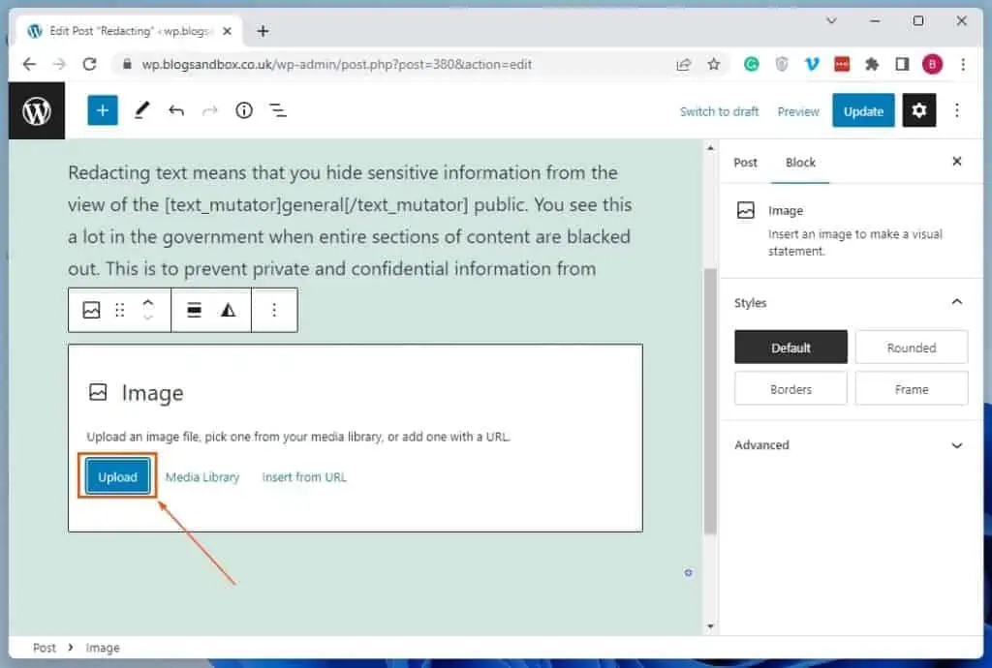Open the List View outline icon
The height and width of the screenshot is (668, 992).
point(278,109)
